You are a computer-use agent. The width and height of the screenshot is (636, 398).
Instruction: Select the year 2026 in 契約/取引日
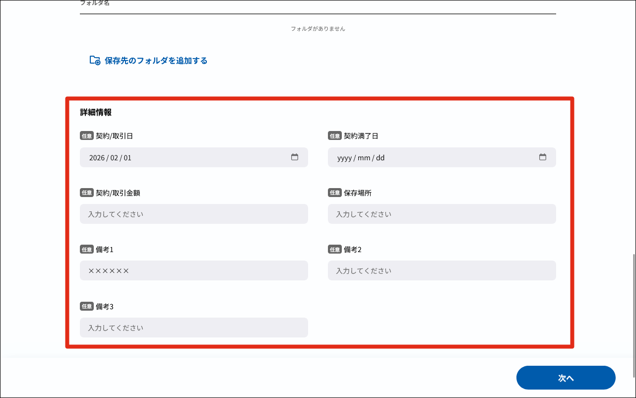coord(97,158)
